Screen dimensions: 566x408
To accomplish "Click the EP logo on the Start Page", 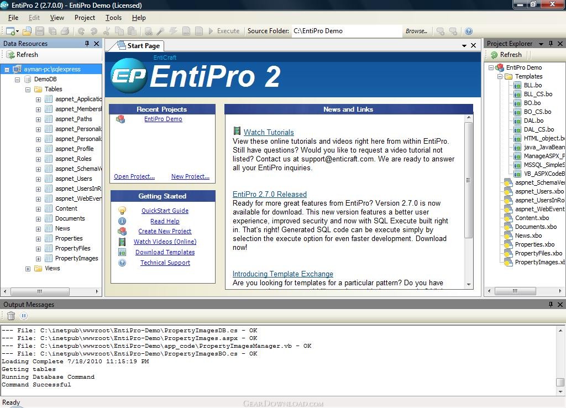I will [129, 76].
